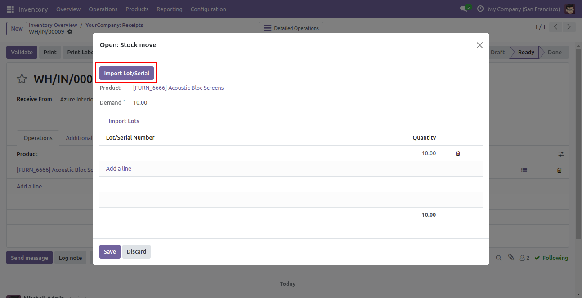Close the Stock move dialog
The height and width of the screenshot is (298, 582).
479,45
